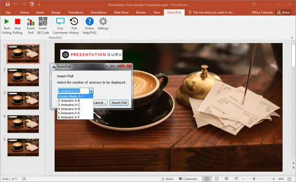Click zoom out minus button
296x182 pixels.
[244, 179]
